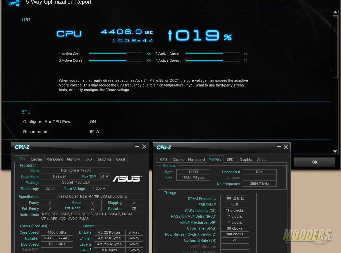Viewport: 341px width, 253px height.
Task: Minimize the left CPU-Z window
Action: [x=137, y=146]
